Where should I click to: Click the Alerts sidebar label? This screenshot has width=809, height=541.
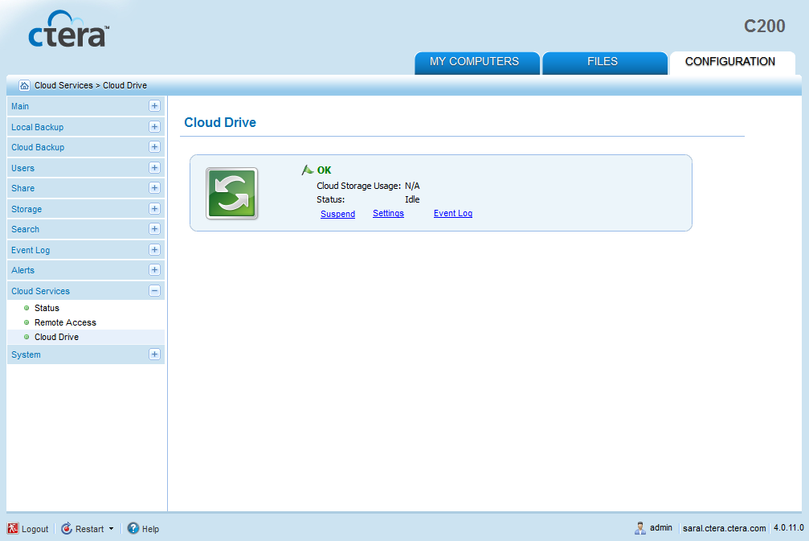22,270
